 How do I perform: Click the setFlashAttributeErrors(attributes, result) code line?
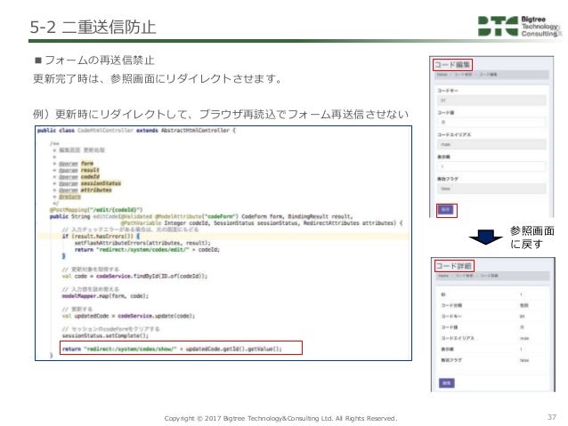pyautogui.click(x=142, y=243)
